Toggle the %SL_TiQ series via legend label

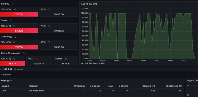pyautogui.click(x=88, y=63)
